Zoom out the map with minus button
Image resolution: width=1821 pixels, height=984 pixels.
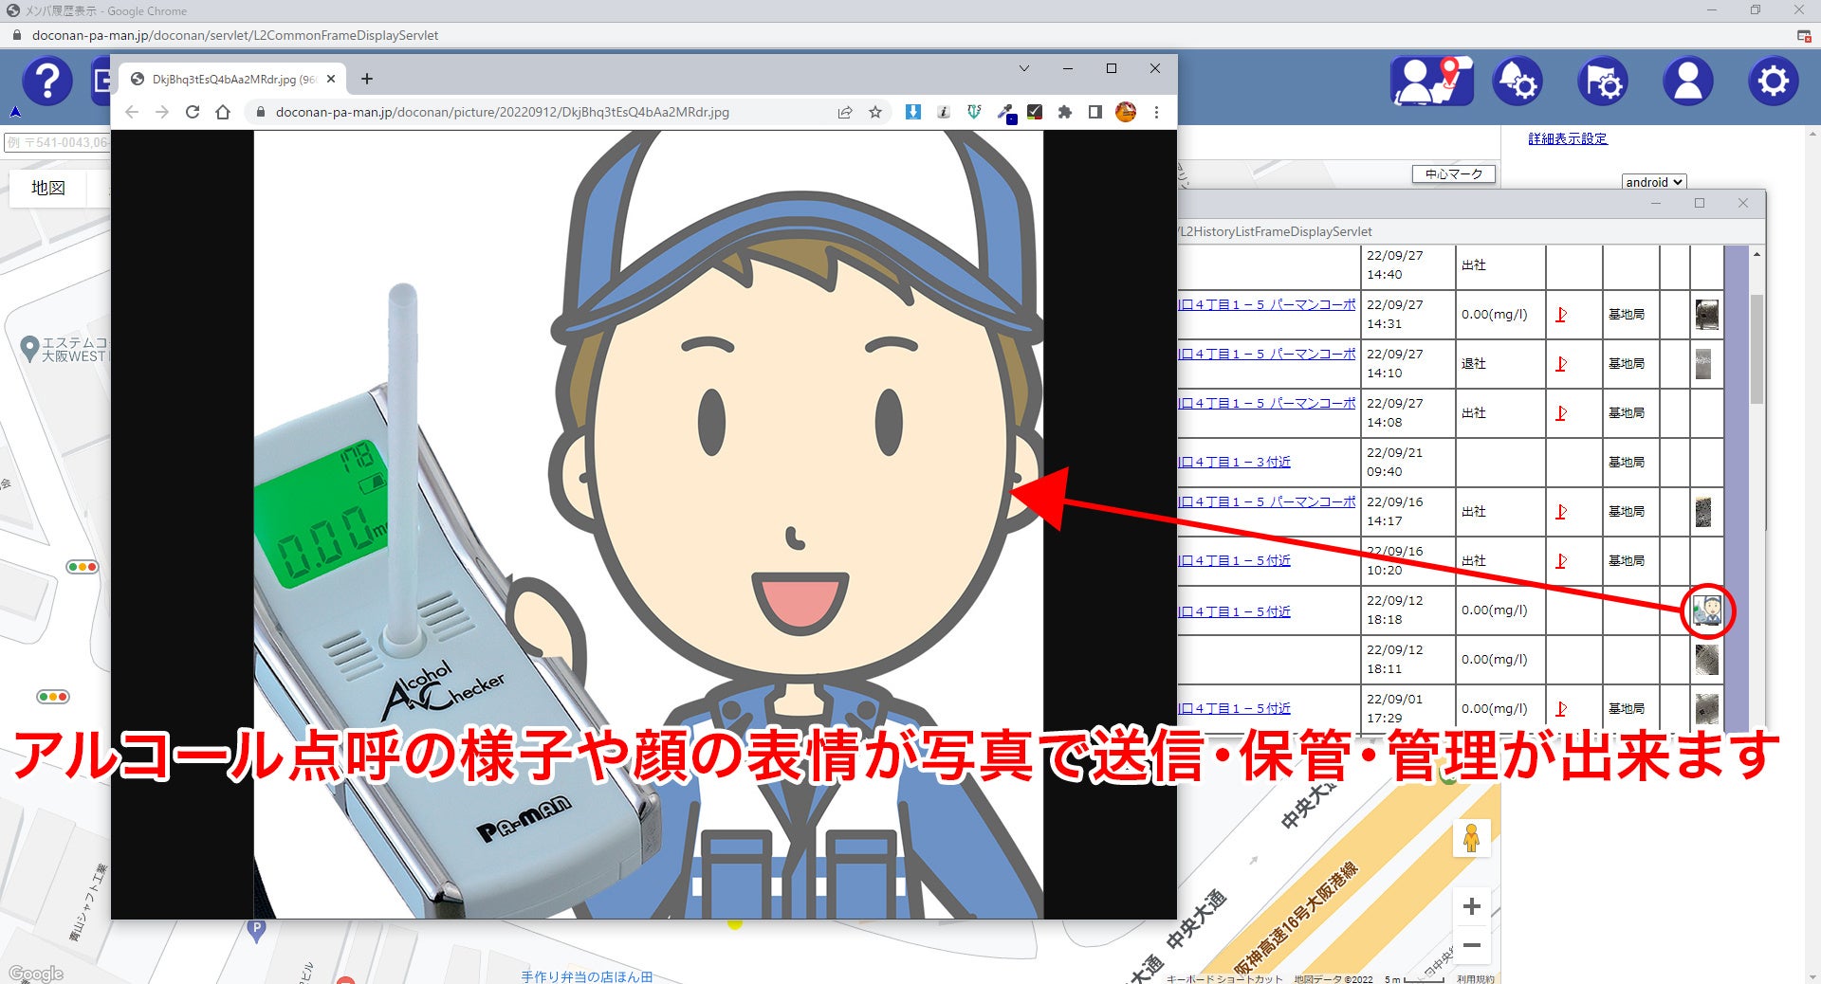click(1471, 945)
